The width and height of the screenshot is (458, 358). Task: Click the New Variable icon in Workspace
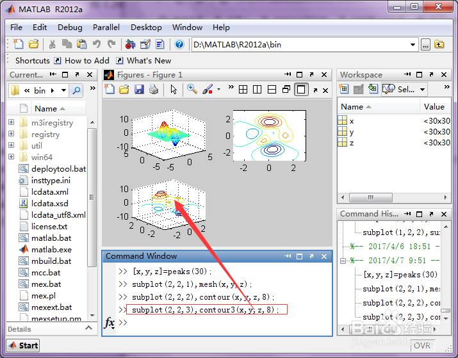pyautogui.click(x=344, y=89)
